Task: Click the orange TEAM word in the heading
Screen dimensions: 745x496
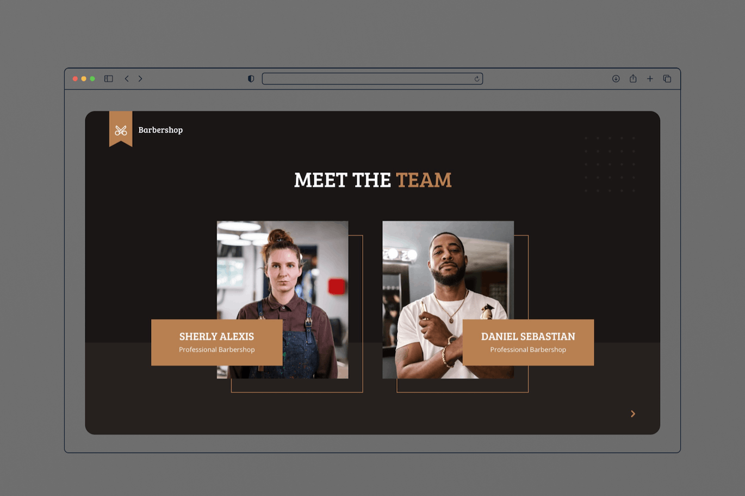Action: [424, 180]
